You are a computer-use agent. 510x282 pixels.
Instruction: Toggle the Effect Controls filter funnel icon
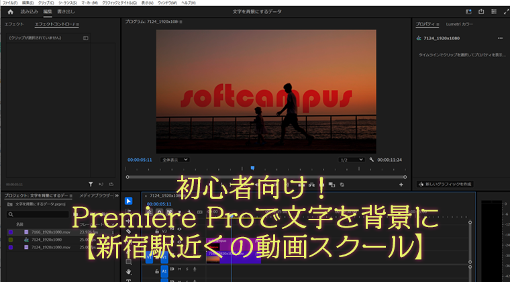[91, 184]
